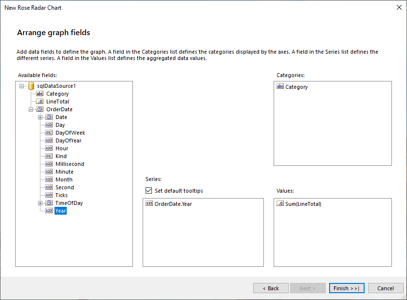Cancel the New Rose Radar Chart wizard
The height and width of the screenshot is (300, 407).
[x=386, y=288]
